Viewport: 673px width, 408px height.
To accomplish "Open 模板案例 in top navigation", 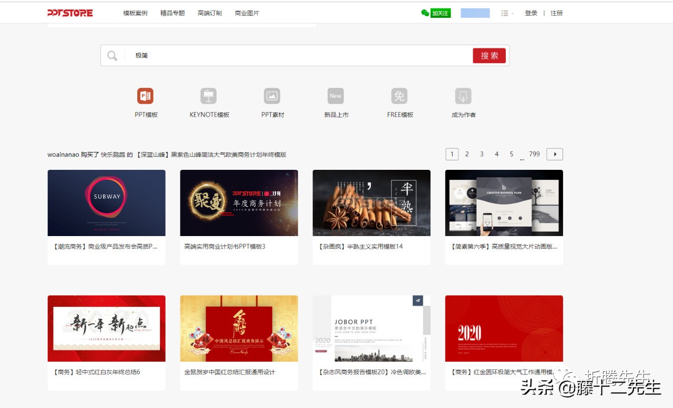I will (x=135, y=13).
